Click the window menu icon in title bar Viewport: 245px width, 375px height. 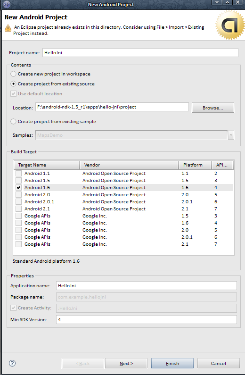click(x=7, y=4)
